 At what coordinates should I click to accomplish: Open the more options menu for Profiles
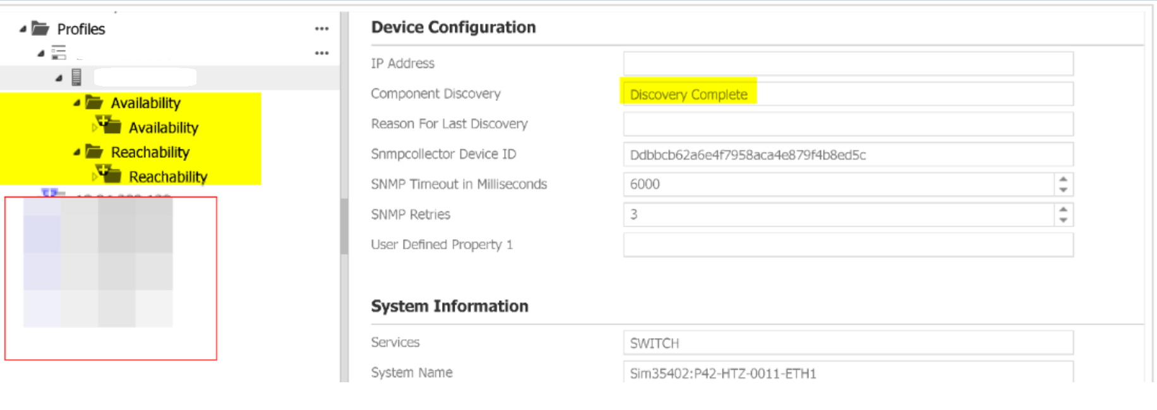[321, 29]
